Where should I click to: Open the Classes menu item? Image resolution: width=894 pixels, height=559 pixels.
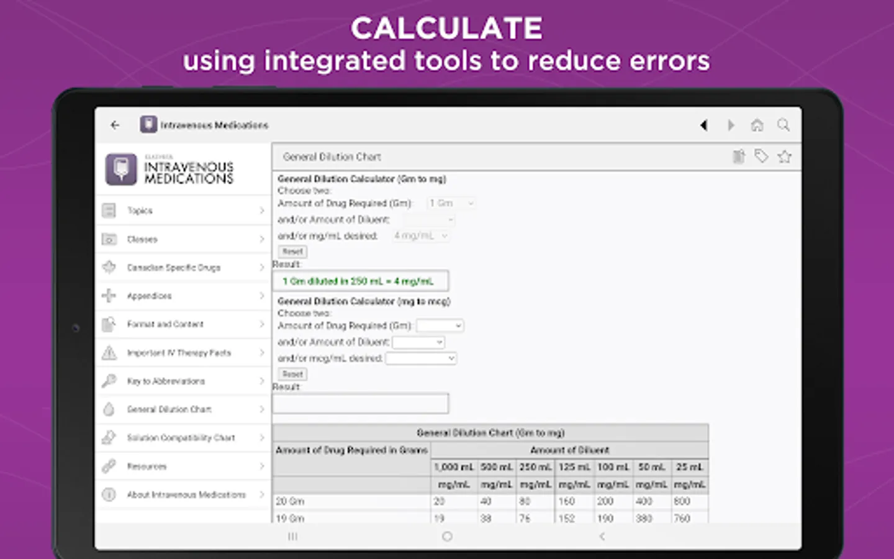tap(183, 239)
